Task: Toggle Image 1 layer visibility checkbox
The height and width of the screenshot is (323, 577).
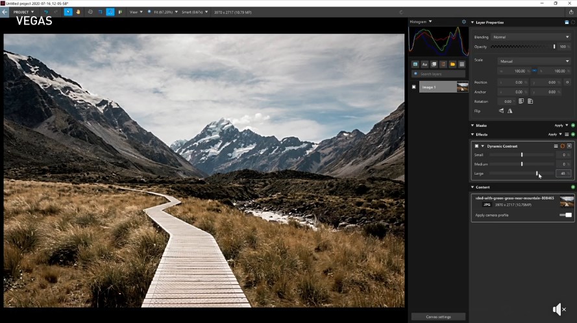Action: tap(414, 87)
